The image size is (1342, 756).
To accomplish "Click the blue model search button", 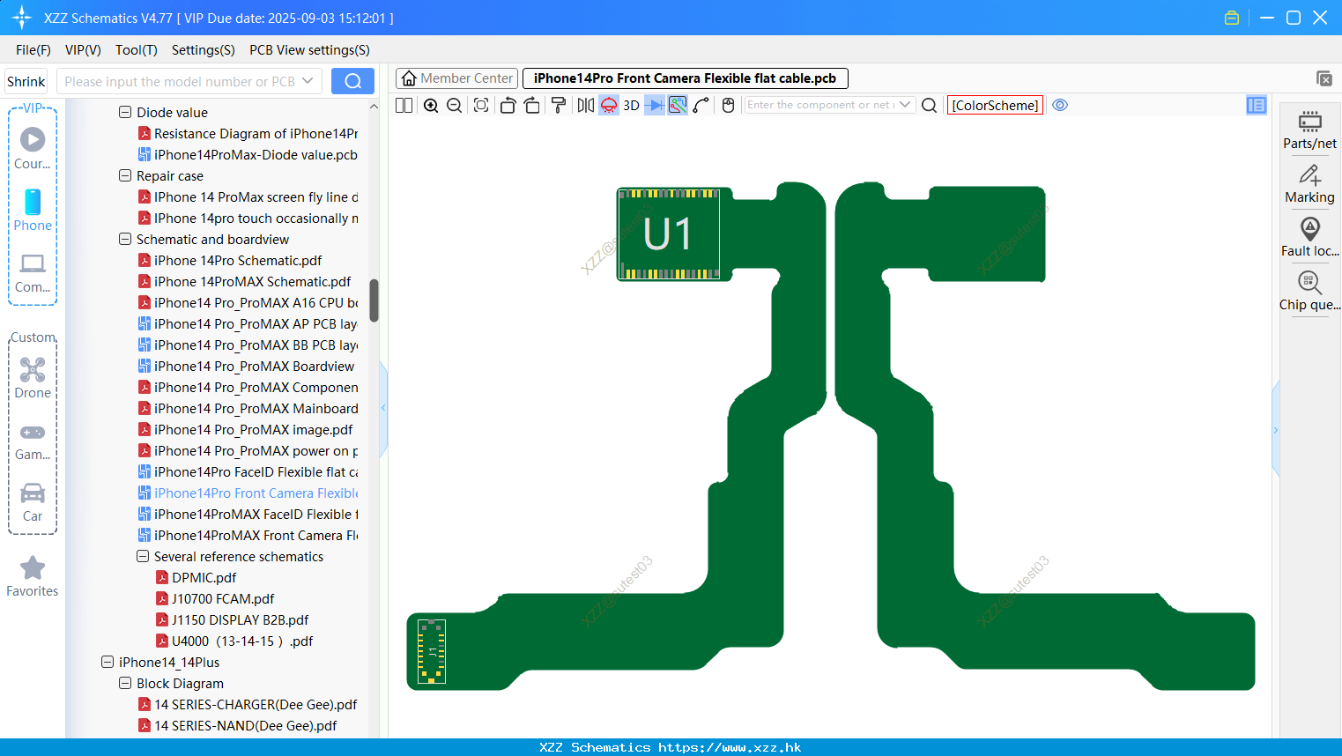I will coord(352,81).
